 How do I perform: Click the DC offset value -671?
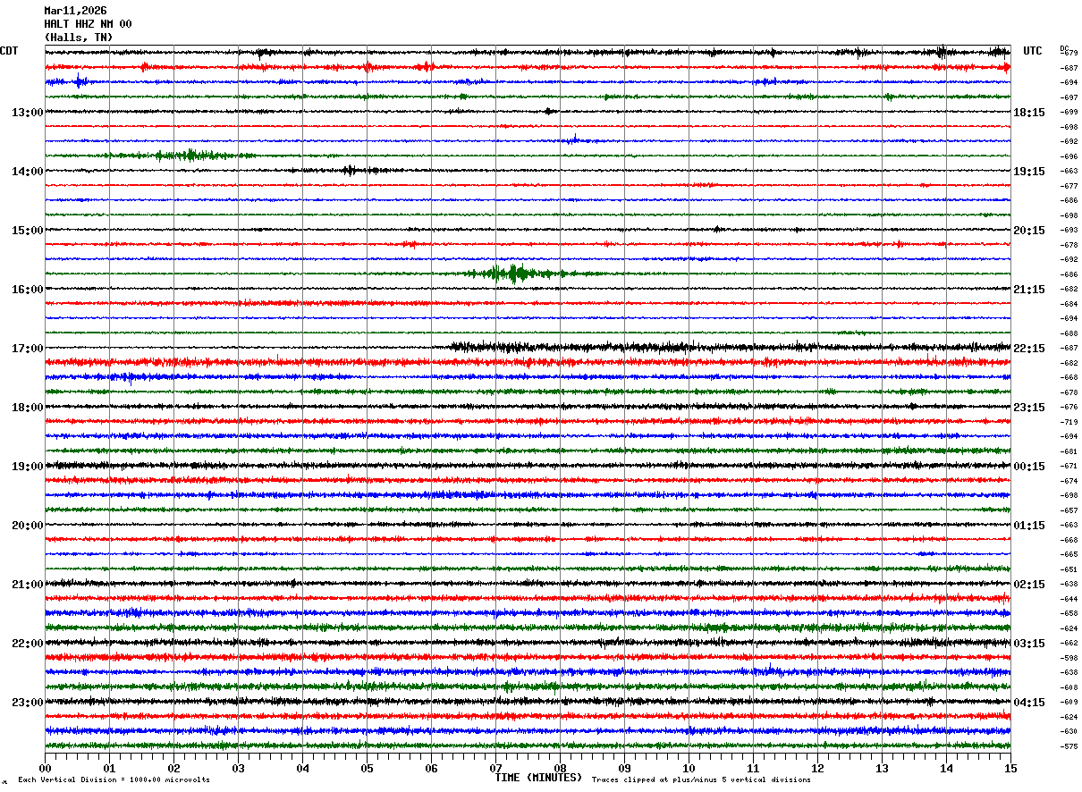pyautogui.click(x=1069, y=466)
